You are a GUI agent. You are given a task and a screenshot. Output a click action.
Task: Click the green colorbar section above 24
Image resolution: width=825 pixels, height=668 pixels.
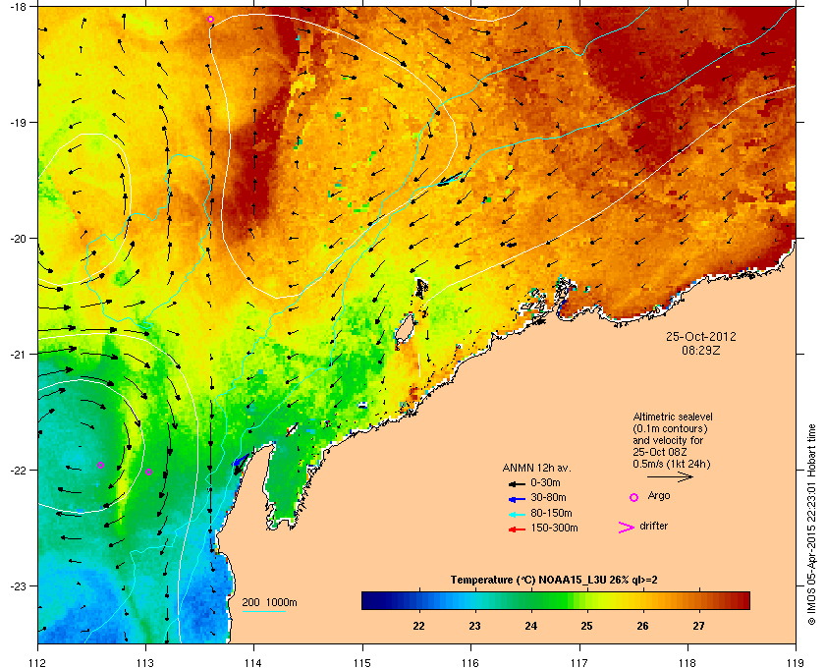pos(531,600)
